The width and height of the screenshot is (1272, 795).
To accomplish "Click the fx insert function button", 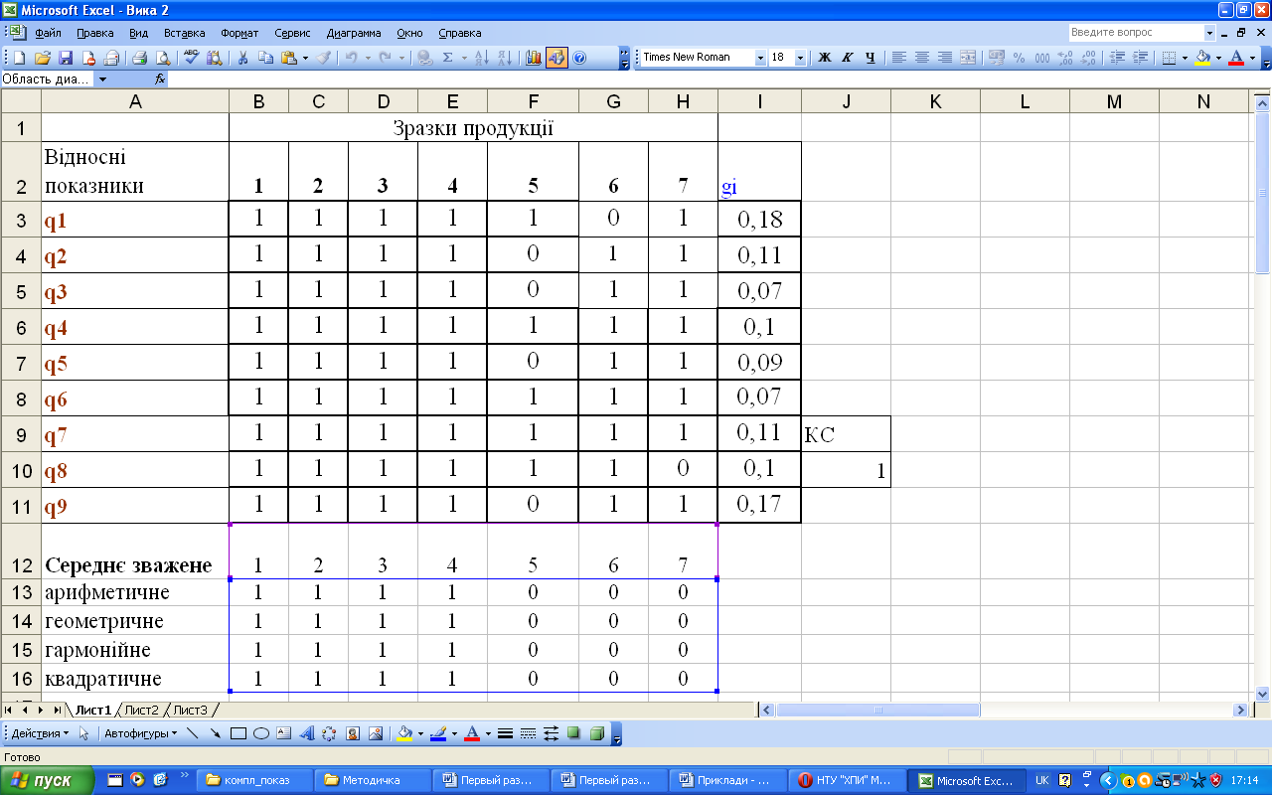I will click(160, 79).
